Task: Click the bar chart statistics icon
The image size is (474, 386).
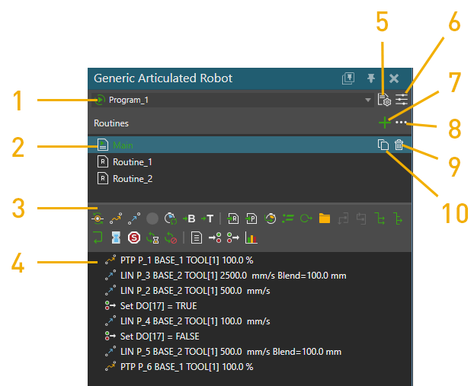Action: [x=251, y=238]
